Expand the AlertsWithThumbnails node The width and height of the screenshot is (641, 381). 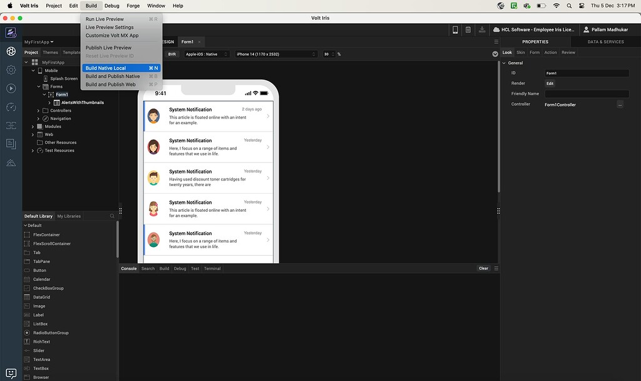click(x=49, y=103)
